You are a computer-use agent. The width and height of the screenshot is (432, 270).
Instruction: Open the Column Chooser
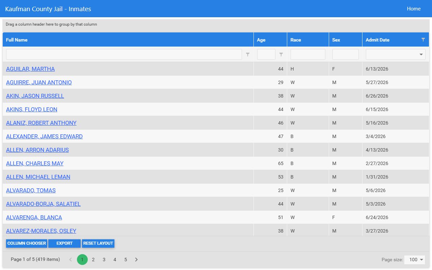click(27, 243)
